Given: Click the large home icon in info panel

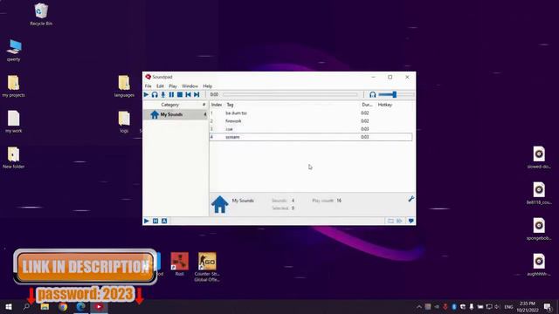Looking at the screenshot, I should pos(219,205).
